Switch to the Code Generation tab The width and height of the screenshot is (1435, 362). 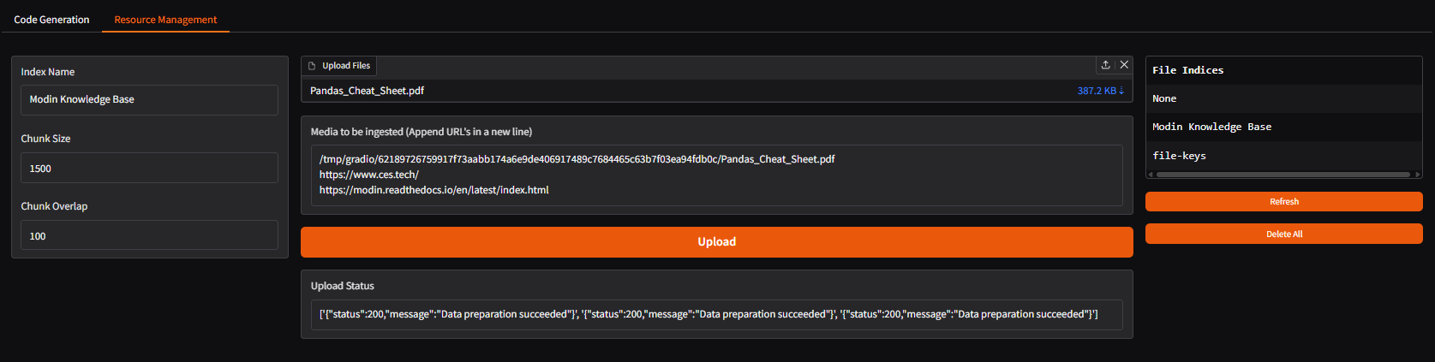[x=51, y=20]
